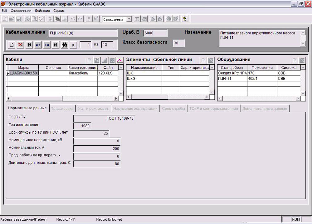Click the Print icon in the main toolbar
This screenshot has height=224, width=312.
(27, 19)
